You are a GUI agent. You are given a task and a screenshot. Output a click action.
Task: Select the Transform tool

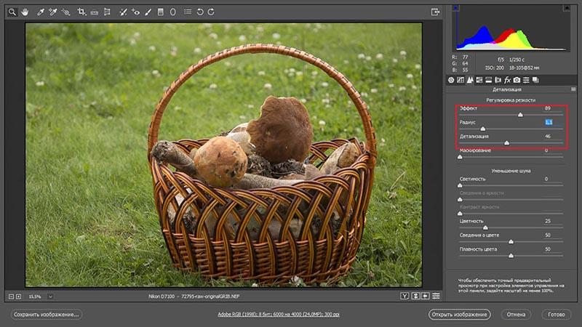click(x=107, y=12)
